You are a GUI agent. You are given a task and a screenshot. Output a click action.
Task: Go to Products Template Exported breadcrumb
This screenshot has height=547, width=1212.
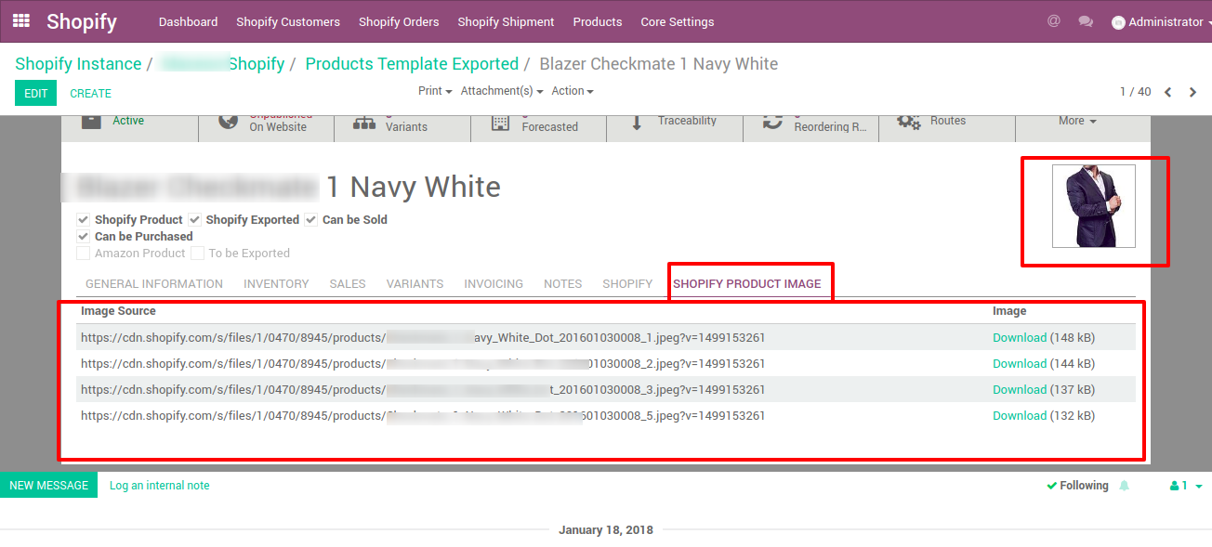(412, 64)
